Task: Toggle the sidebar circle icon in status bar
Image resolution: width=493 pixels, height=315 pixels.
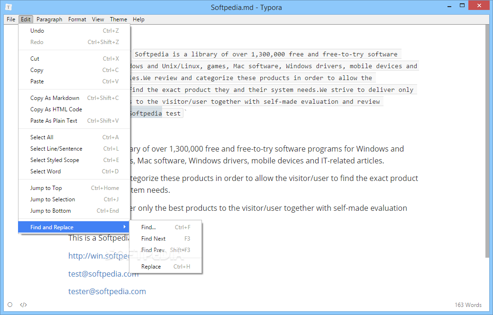Action: pyautogui.click(x=10, y=305)
